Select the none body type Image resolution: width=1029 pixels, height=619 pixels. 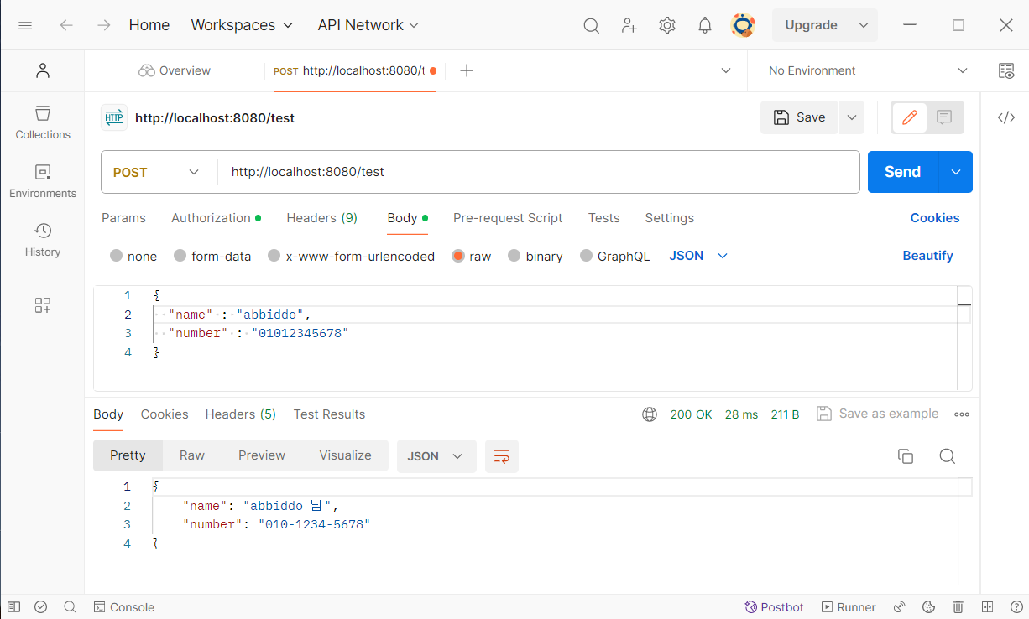(117, 256)
